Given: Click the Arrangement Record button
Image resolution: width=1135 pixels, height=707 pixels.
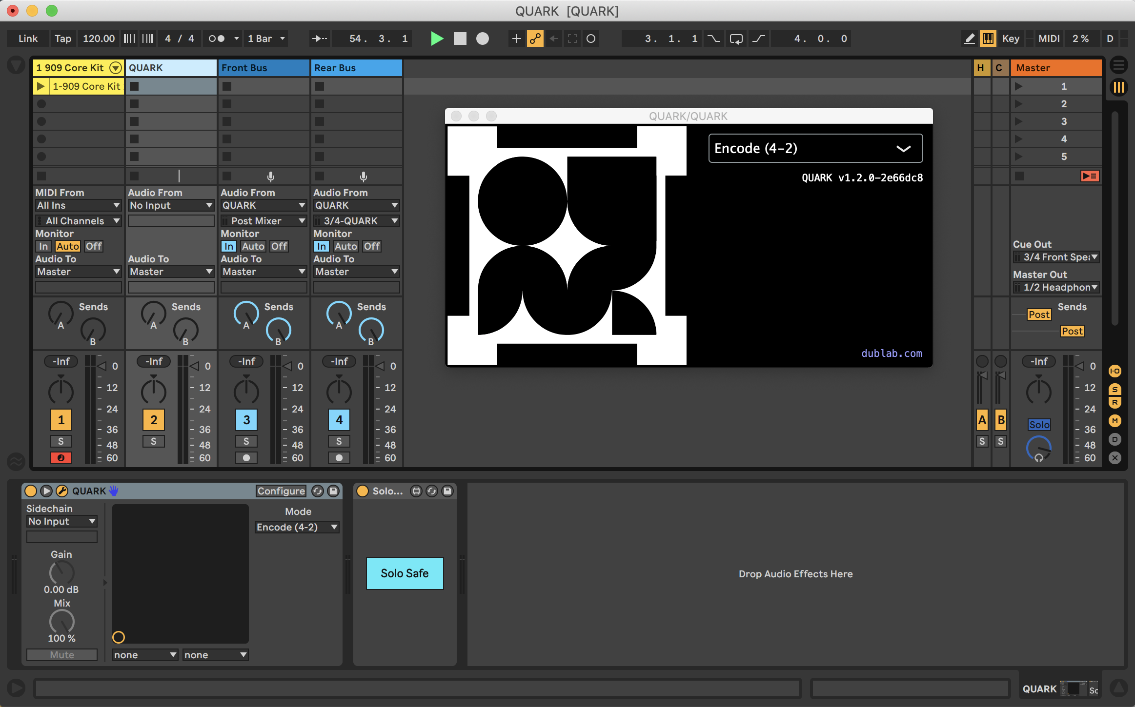Looking at the screenshot, I should 482,39.
